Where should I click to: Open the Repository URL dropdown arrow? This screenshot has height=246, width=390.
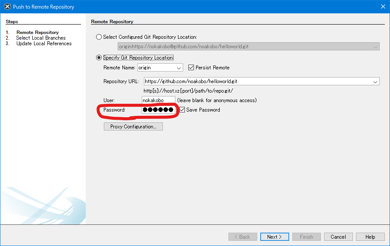pyautogui.click(x=375, y=81)
